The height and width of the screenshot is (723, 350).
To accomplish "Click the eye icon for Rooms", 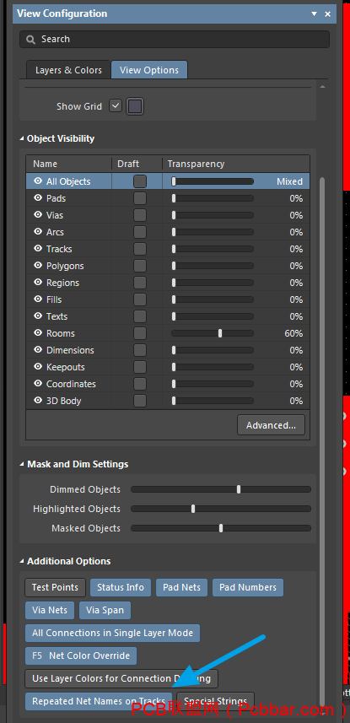I will point(38,333).
